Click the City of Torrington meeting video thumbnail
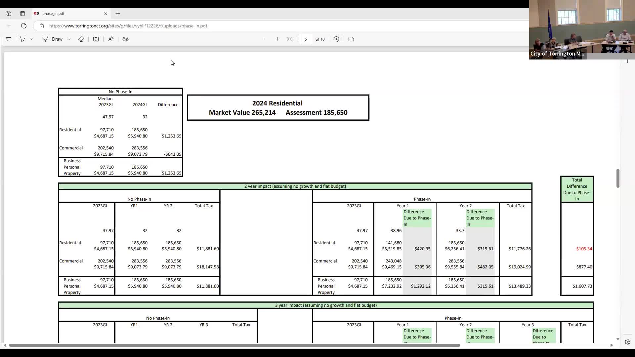 [582, 30]
